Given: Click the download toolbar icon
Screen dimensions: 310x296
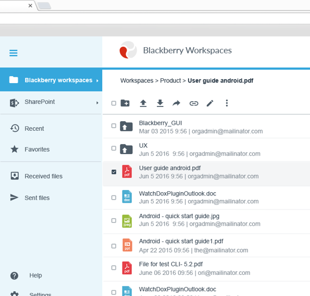Looking at the screenshot, I should [x=160, y=103].
